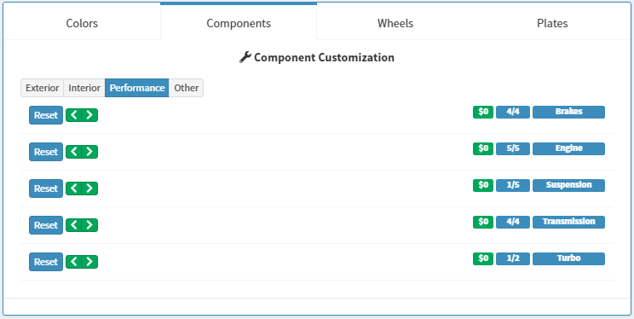This screenshot has width=634, height=319.
Task: Click the 4/4 level badge for Brakes
Action: (513, 112)
